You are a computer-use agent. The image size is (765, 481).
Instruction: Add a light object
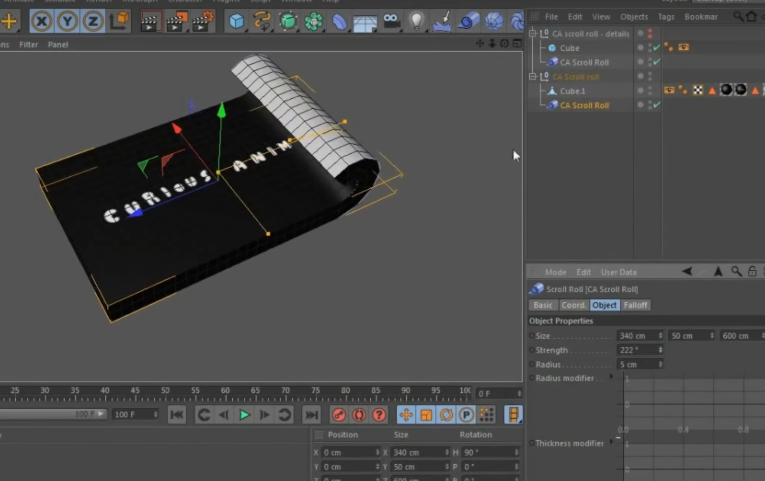point(417,21)
